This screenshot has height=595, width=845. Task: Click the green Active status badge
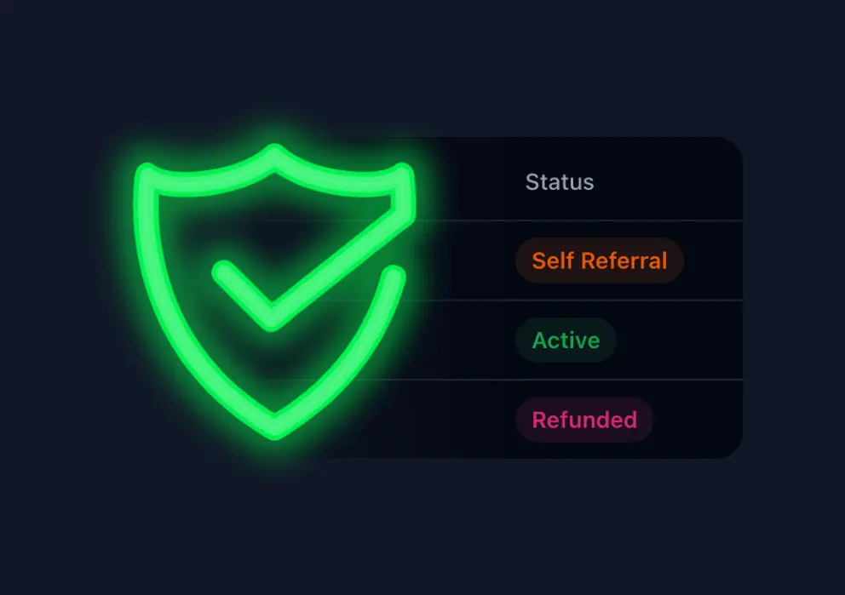click(x=566, y=340)
